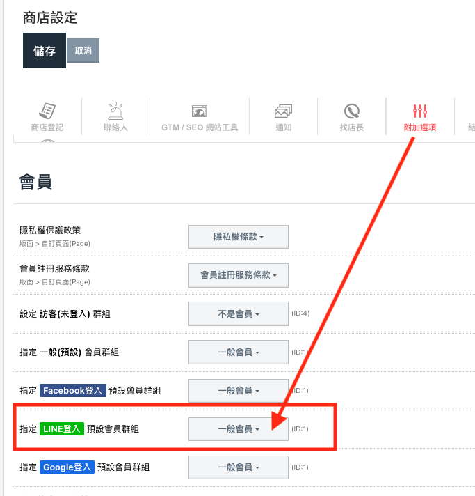The image size is (475, 496).
Task: Open 一般會員 dropdown for LINE登入 group
Action: [x=239, y=429]
